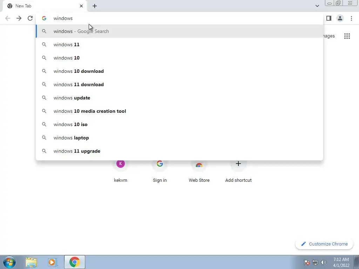This screenshot has width=359, height=269.
Task: Launch Windows Media Player from the taskbar
Action: pos(53,262)
